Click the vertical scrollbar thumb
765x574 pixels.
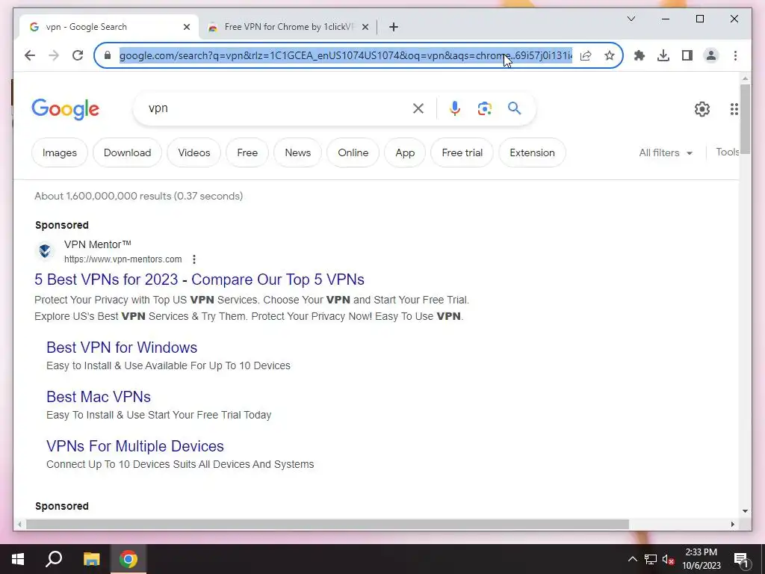pyautogui.click(x=745, y=118)
